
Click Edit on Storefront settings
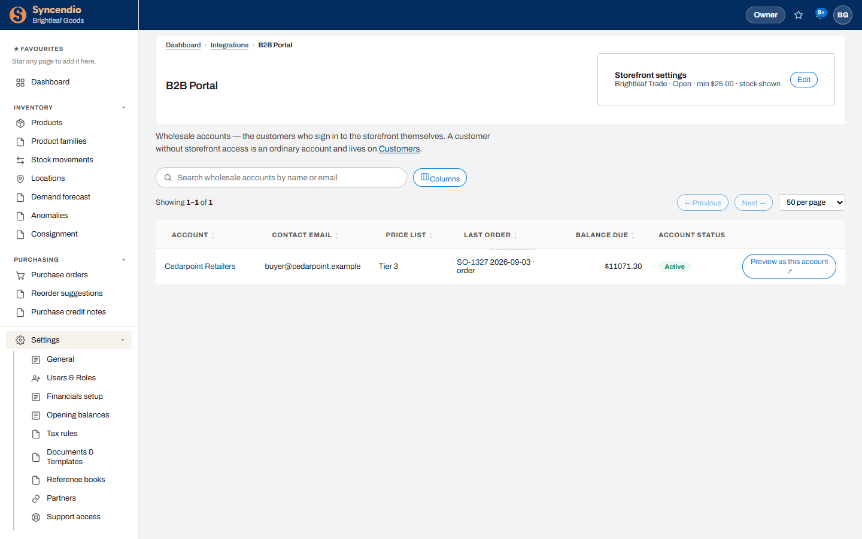coord(804,80)
